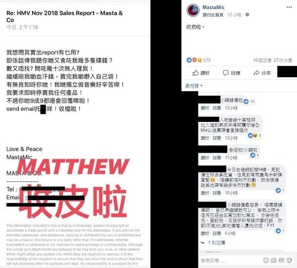Open the post's 12小時 timestamp link
Image resolution: width=297 pixels, height=268 pixels.
pos(234,14)
